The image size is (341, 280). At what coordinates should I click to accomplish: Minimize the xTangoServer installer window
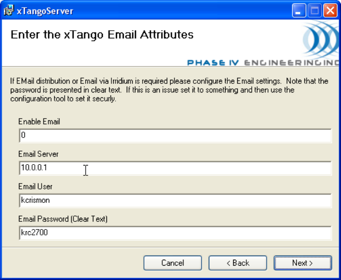[x=299, y=11]
